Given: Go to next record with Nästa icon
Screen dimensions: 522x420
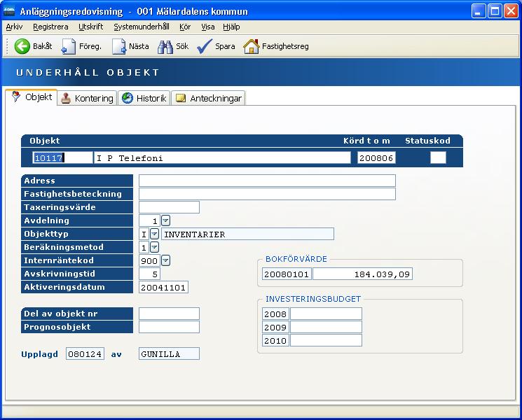Looking at the screenshot, I should click(x=119, y=47).
